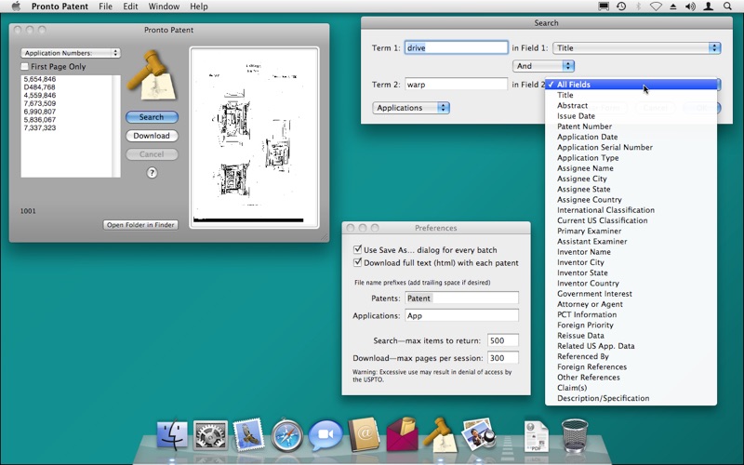Select patent 7,673,509 in the list

(x=40, y=103)
